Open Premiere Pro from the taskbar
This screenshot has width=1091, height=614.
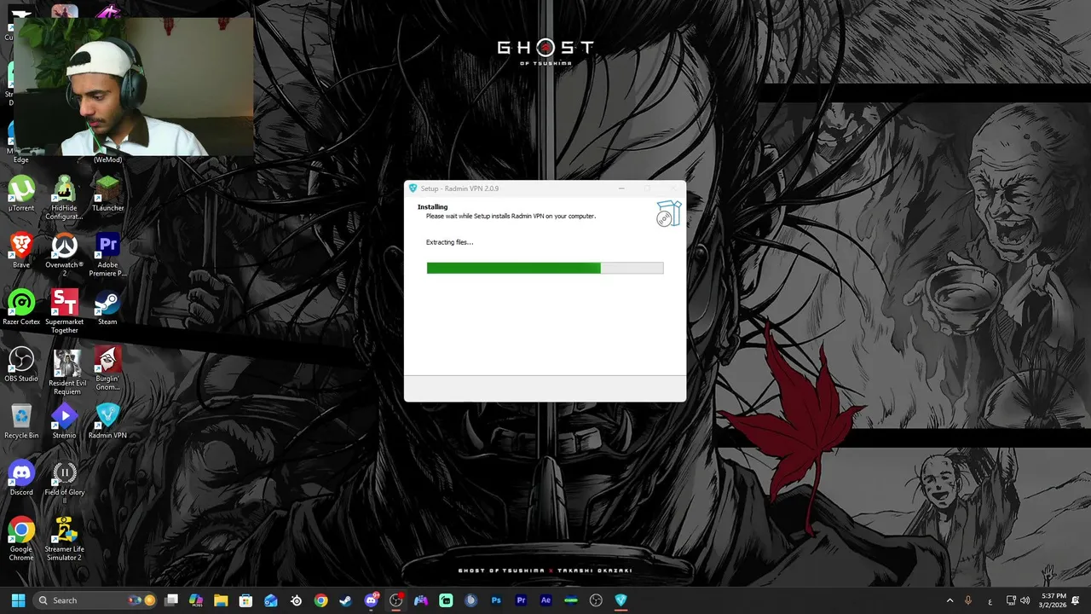(x=521, y=600)
